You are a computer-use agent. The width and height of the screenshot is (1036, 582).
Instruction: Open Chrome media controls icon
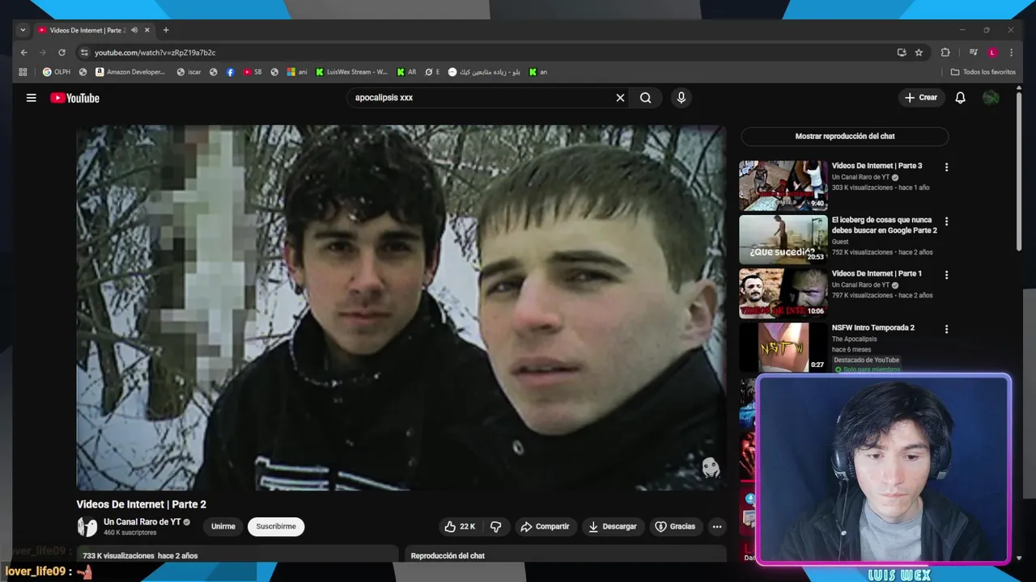[974, 53]
